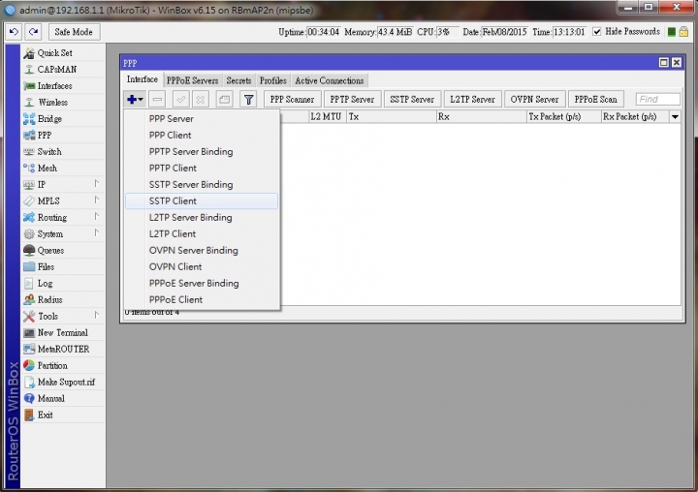The width and height of the screenshot is (698, 492).
Task: Select OVPN Server Binding entry
Action: click(202, 251)
